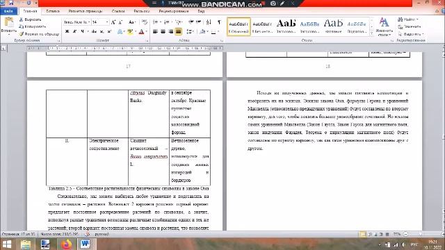
Task: Open text effects glowing A button
Action: click(x=120, y=31)
